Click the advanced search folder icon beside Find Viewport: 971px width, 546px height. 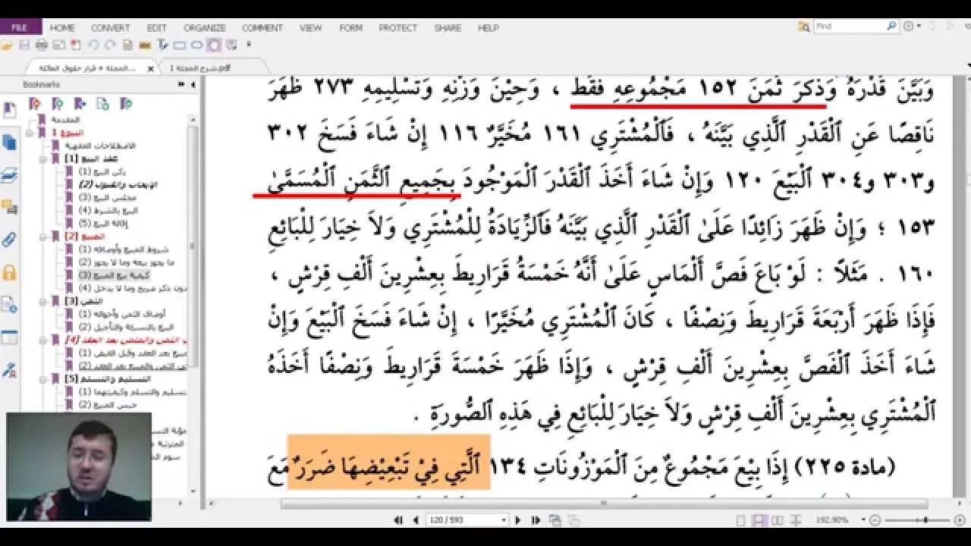click(x=804, y=26)
